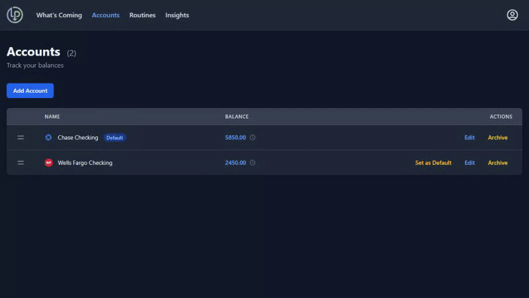Click the ACTIONS column header
Screen dimensions: 529x298
point(501,117)
